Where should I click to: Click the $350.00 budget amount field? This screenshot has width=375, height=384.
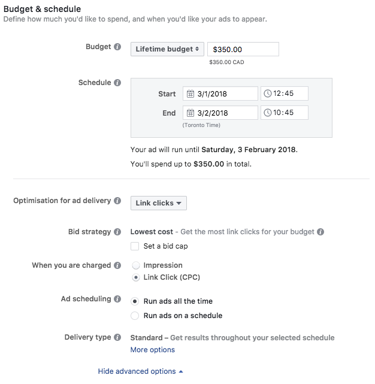[x=243, y=49]
